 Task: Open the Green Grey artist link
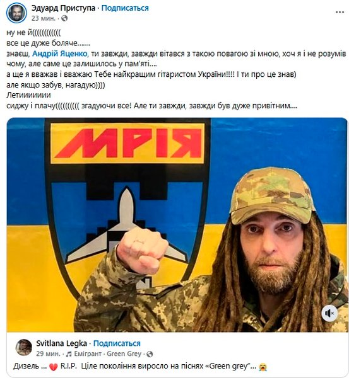pos(124,354)
